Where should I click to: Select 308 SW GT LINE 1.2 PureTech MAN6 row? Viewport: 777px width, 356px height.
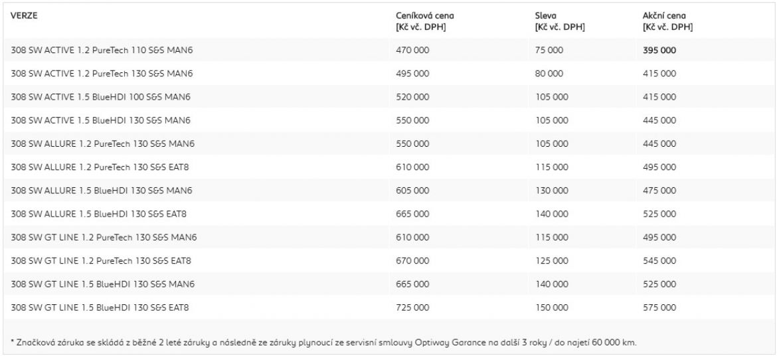[x=388, y=238]
